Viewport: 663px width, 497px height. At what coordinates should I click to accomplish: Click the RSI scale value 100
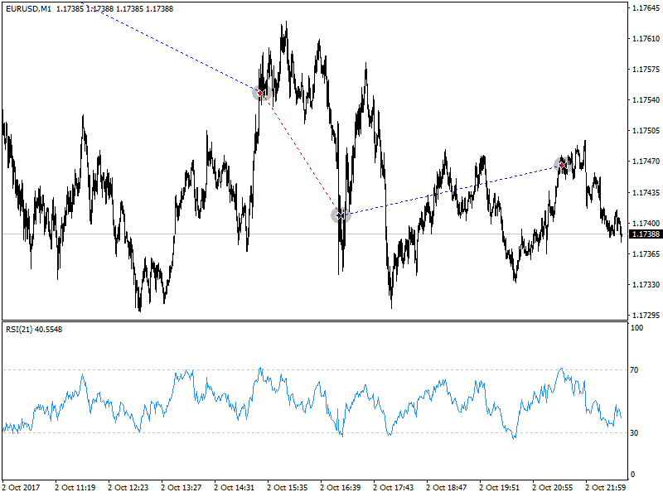(637, 329)
